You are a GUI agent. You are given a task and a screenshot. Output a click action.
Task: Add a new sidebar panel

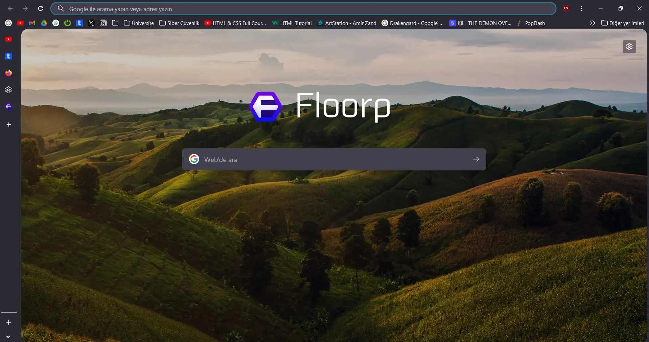pos(9,125)
